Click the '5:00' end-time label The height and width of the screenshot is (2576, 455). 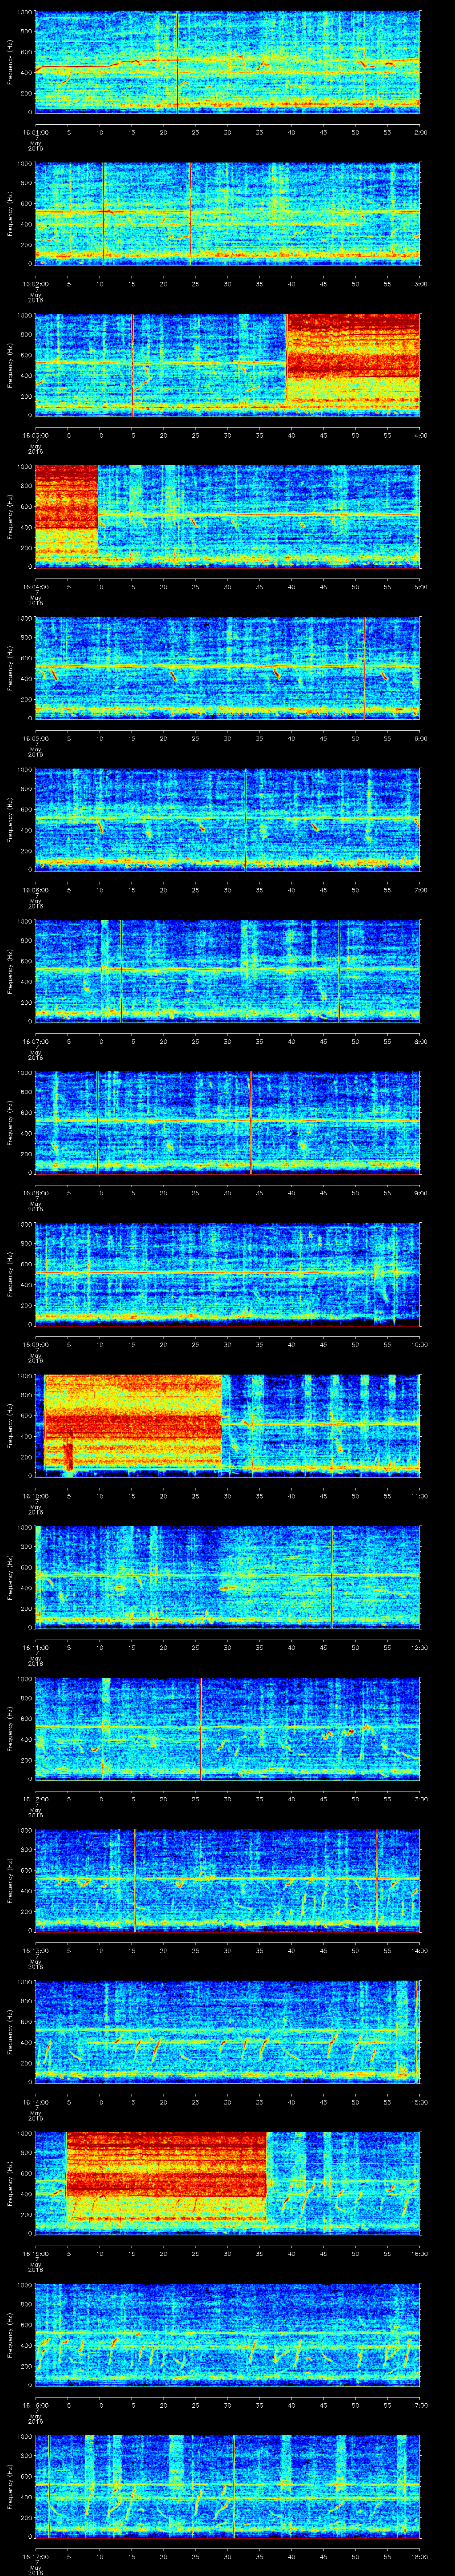(420, 587)
